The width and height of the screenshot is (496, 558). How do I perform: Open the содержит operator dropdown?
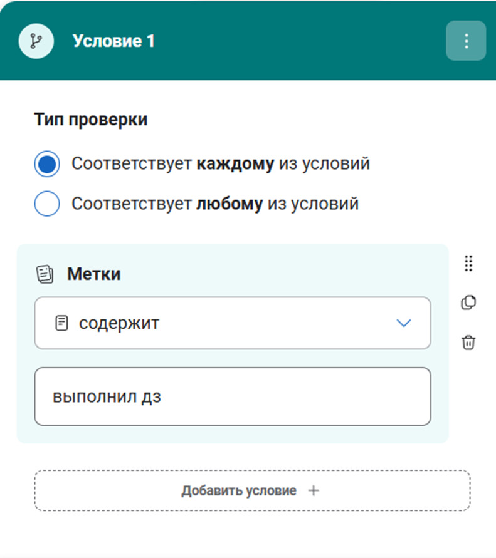pos(232,323)
